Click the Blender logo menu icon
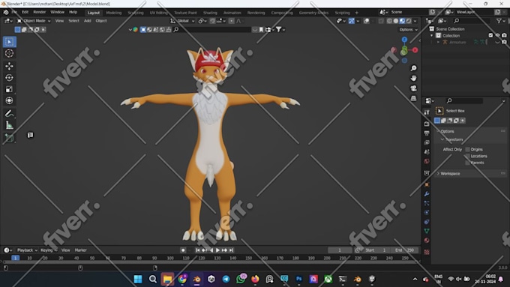This screenshot has height=287, width=510. pos(6,12)
